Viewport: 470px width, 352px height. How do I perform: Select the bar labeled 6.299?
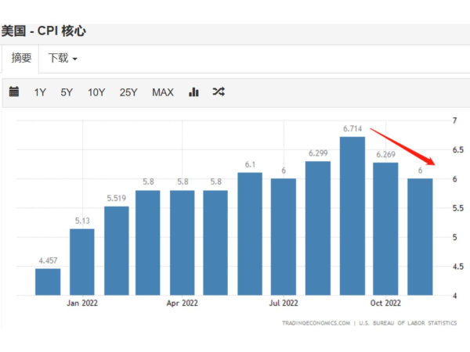(x=318, y=228)
